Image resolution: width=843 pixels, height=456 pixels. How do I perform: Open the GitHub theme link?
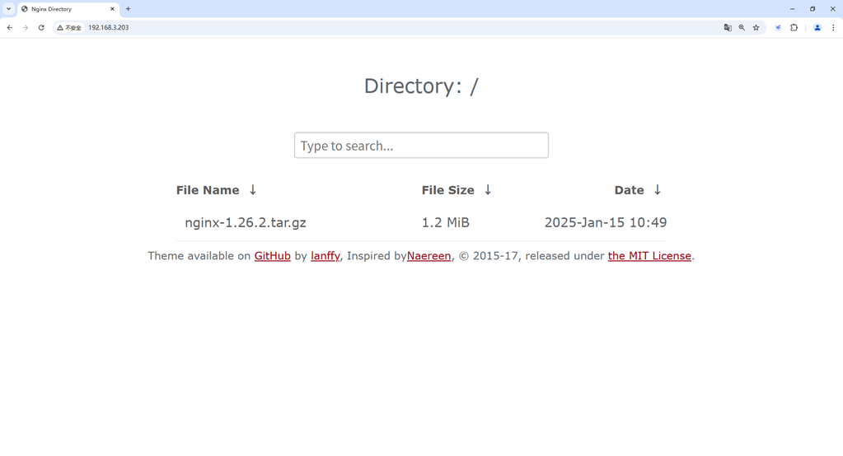pyautogui.click(x=273, y=256)
